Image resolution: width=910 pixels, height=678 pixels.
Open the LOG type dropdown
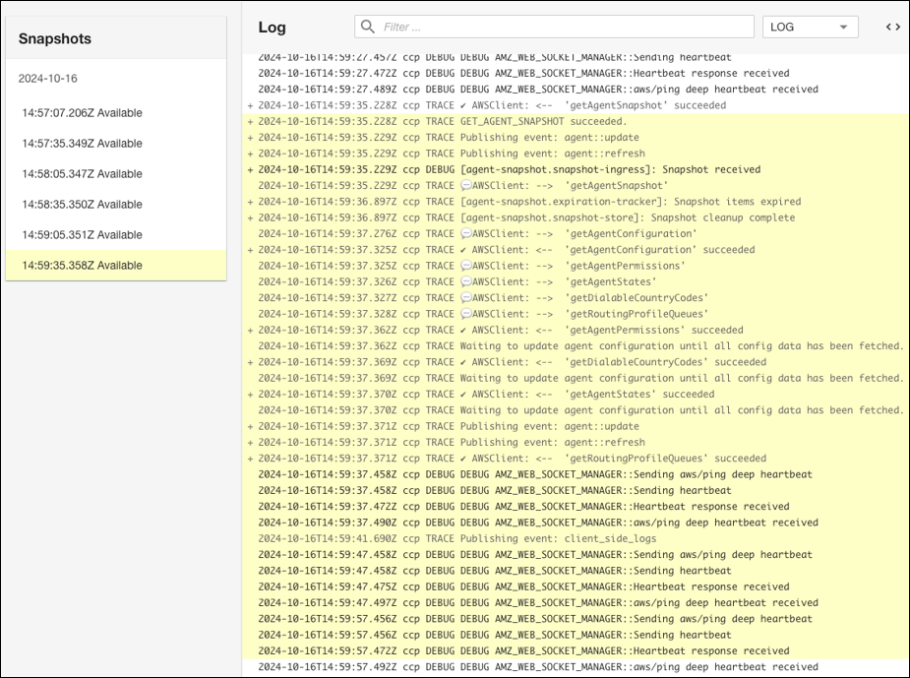click(x=810, y=27)
